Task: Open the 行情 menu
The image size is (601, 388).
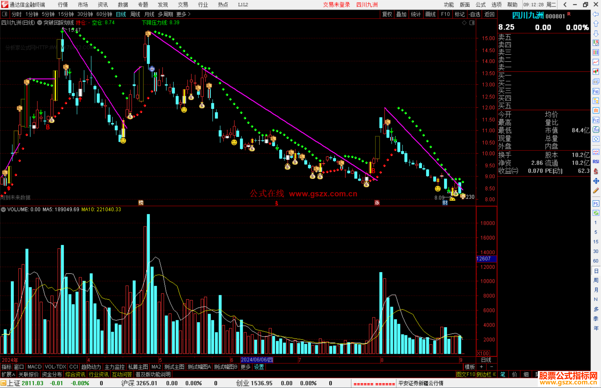Action: 63,5
